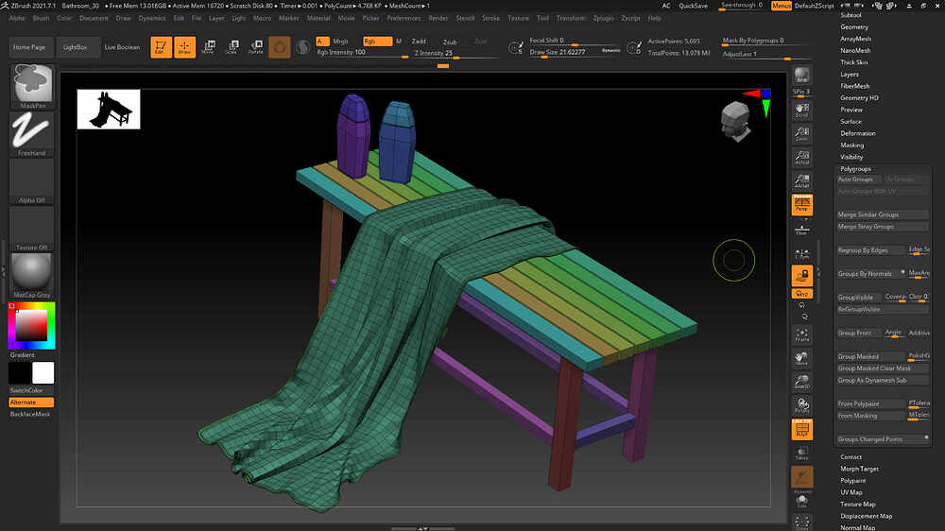Screen dimensions: 945x531
Task: Click the Frame mesh icon
Action: point(801,335)
